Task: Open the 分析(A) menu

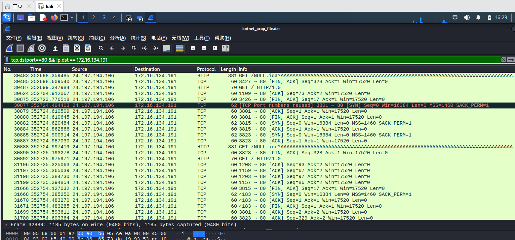Action: [118, 38]
